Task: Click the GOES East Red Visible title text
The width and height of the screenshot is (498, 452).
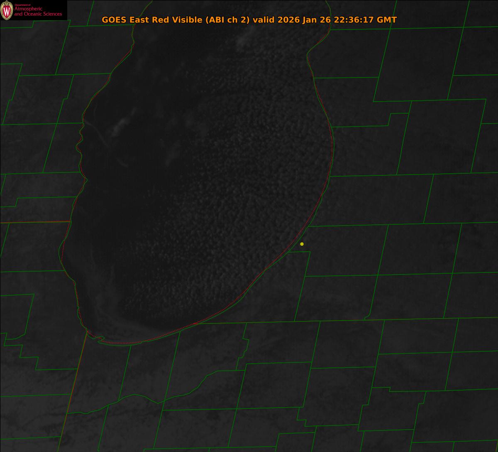Action: click(x=249, y=20)
